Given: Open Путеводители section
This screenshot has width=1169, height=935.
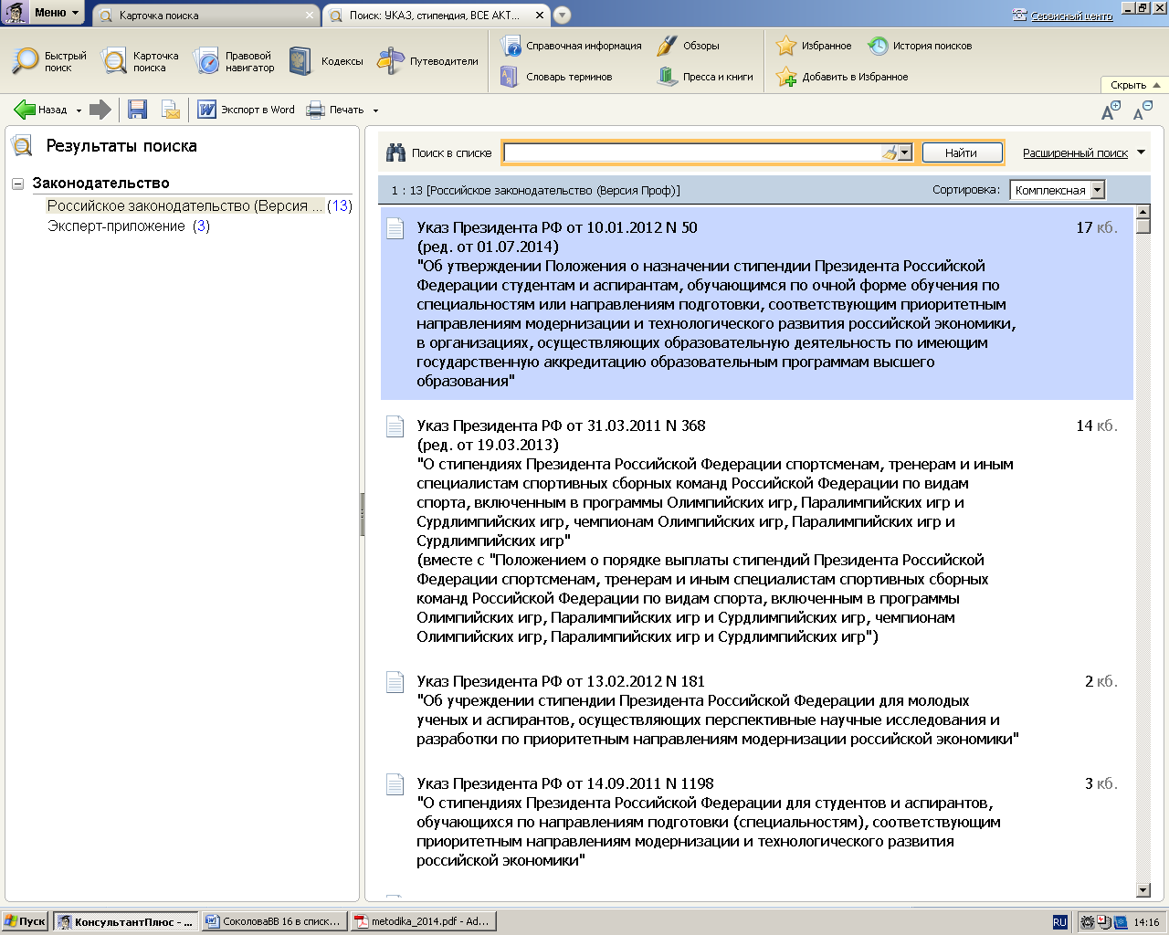Looking at the screenshot, I should 428,61.
